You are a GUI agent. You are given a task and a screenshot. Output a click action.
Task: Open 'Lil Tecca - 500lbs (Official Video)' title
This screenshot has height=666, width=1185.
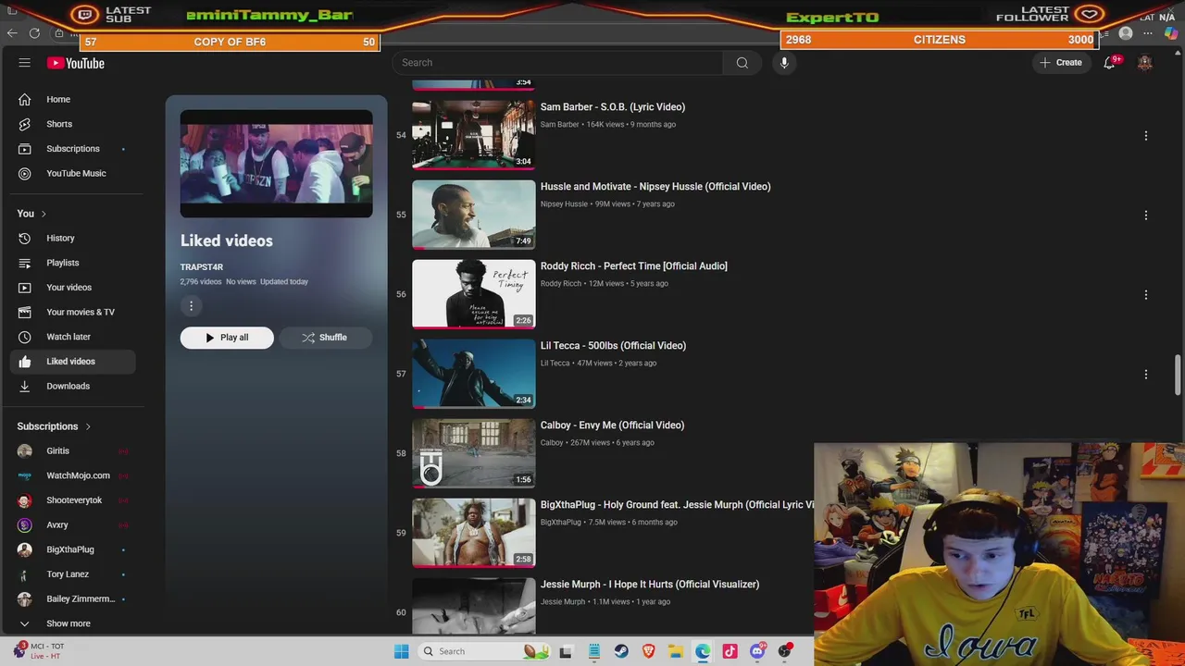tap(614, 346)
